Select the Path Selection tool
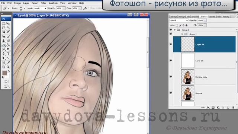Image resolution: width=238 pixels, height=134 pixels. (4, 58)
